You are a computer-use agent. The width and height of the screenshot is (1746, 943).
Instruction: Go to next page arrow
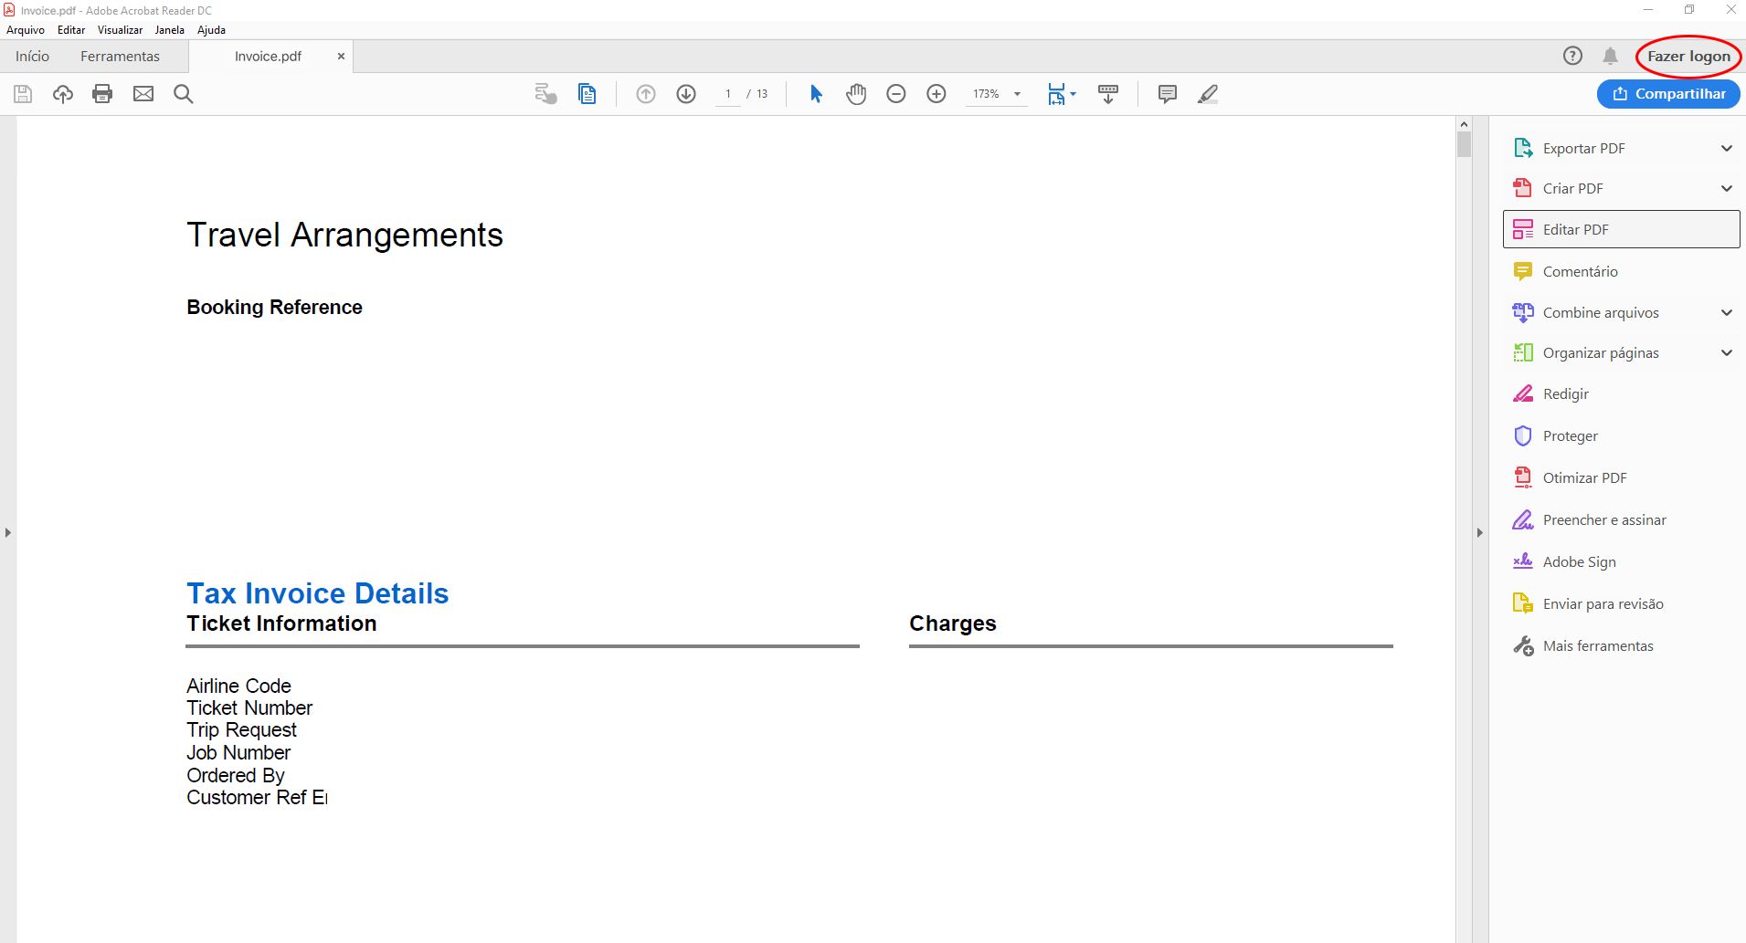(686, 94)
